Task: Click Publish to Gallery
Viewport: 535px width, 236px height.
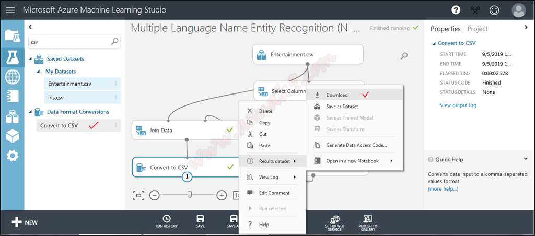Action: (x=368, y=223)
